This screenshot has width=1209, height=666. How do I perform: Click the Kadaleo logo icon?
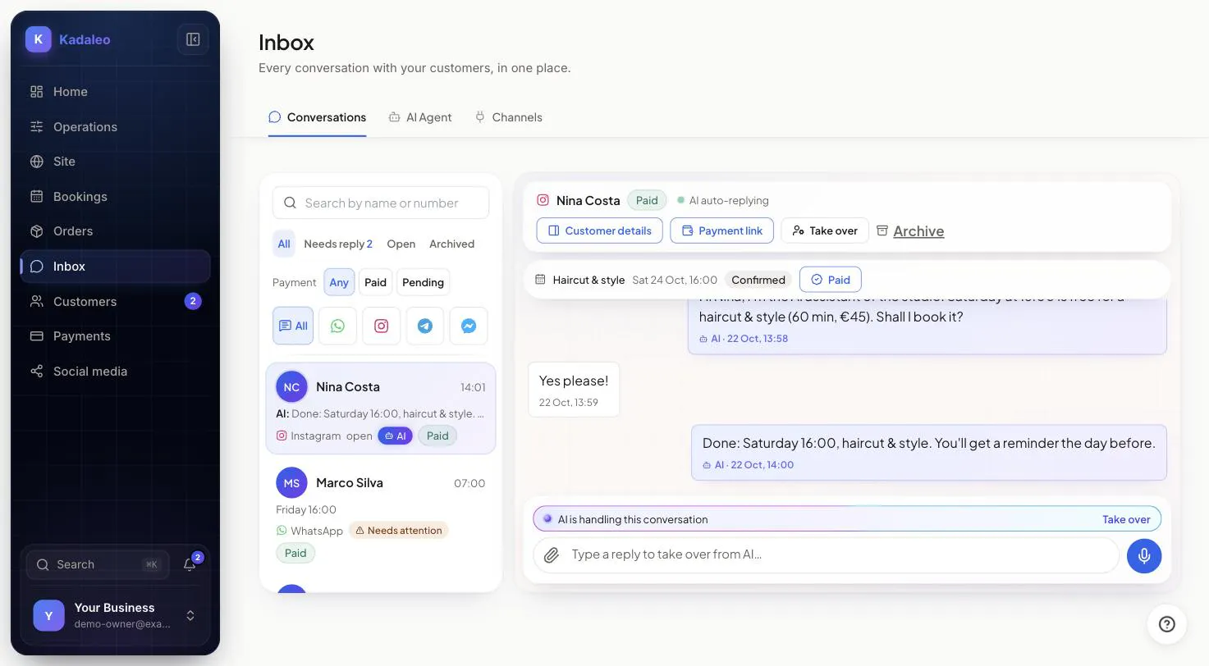pos(39,39)
